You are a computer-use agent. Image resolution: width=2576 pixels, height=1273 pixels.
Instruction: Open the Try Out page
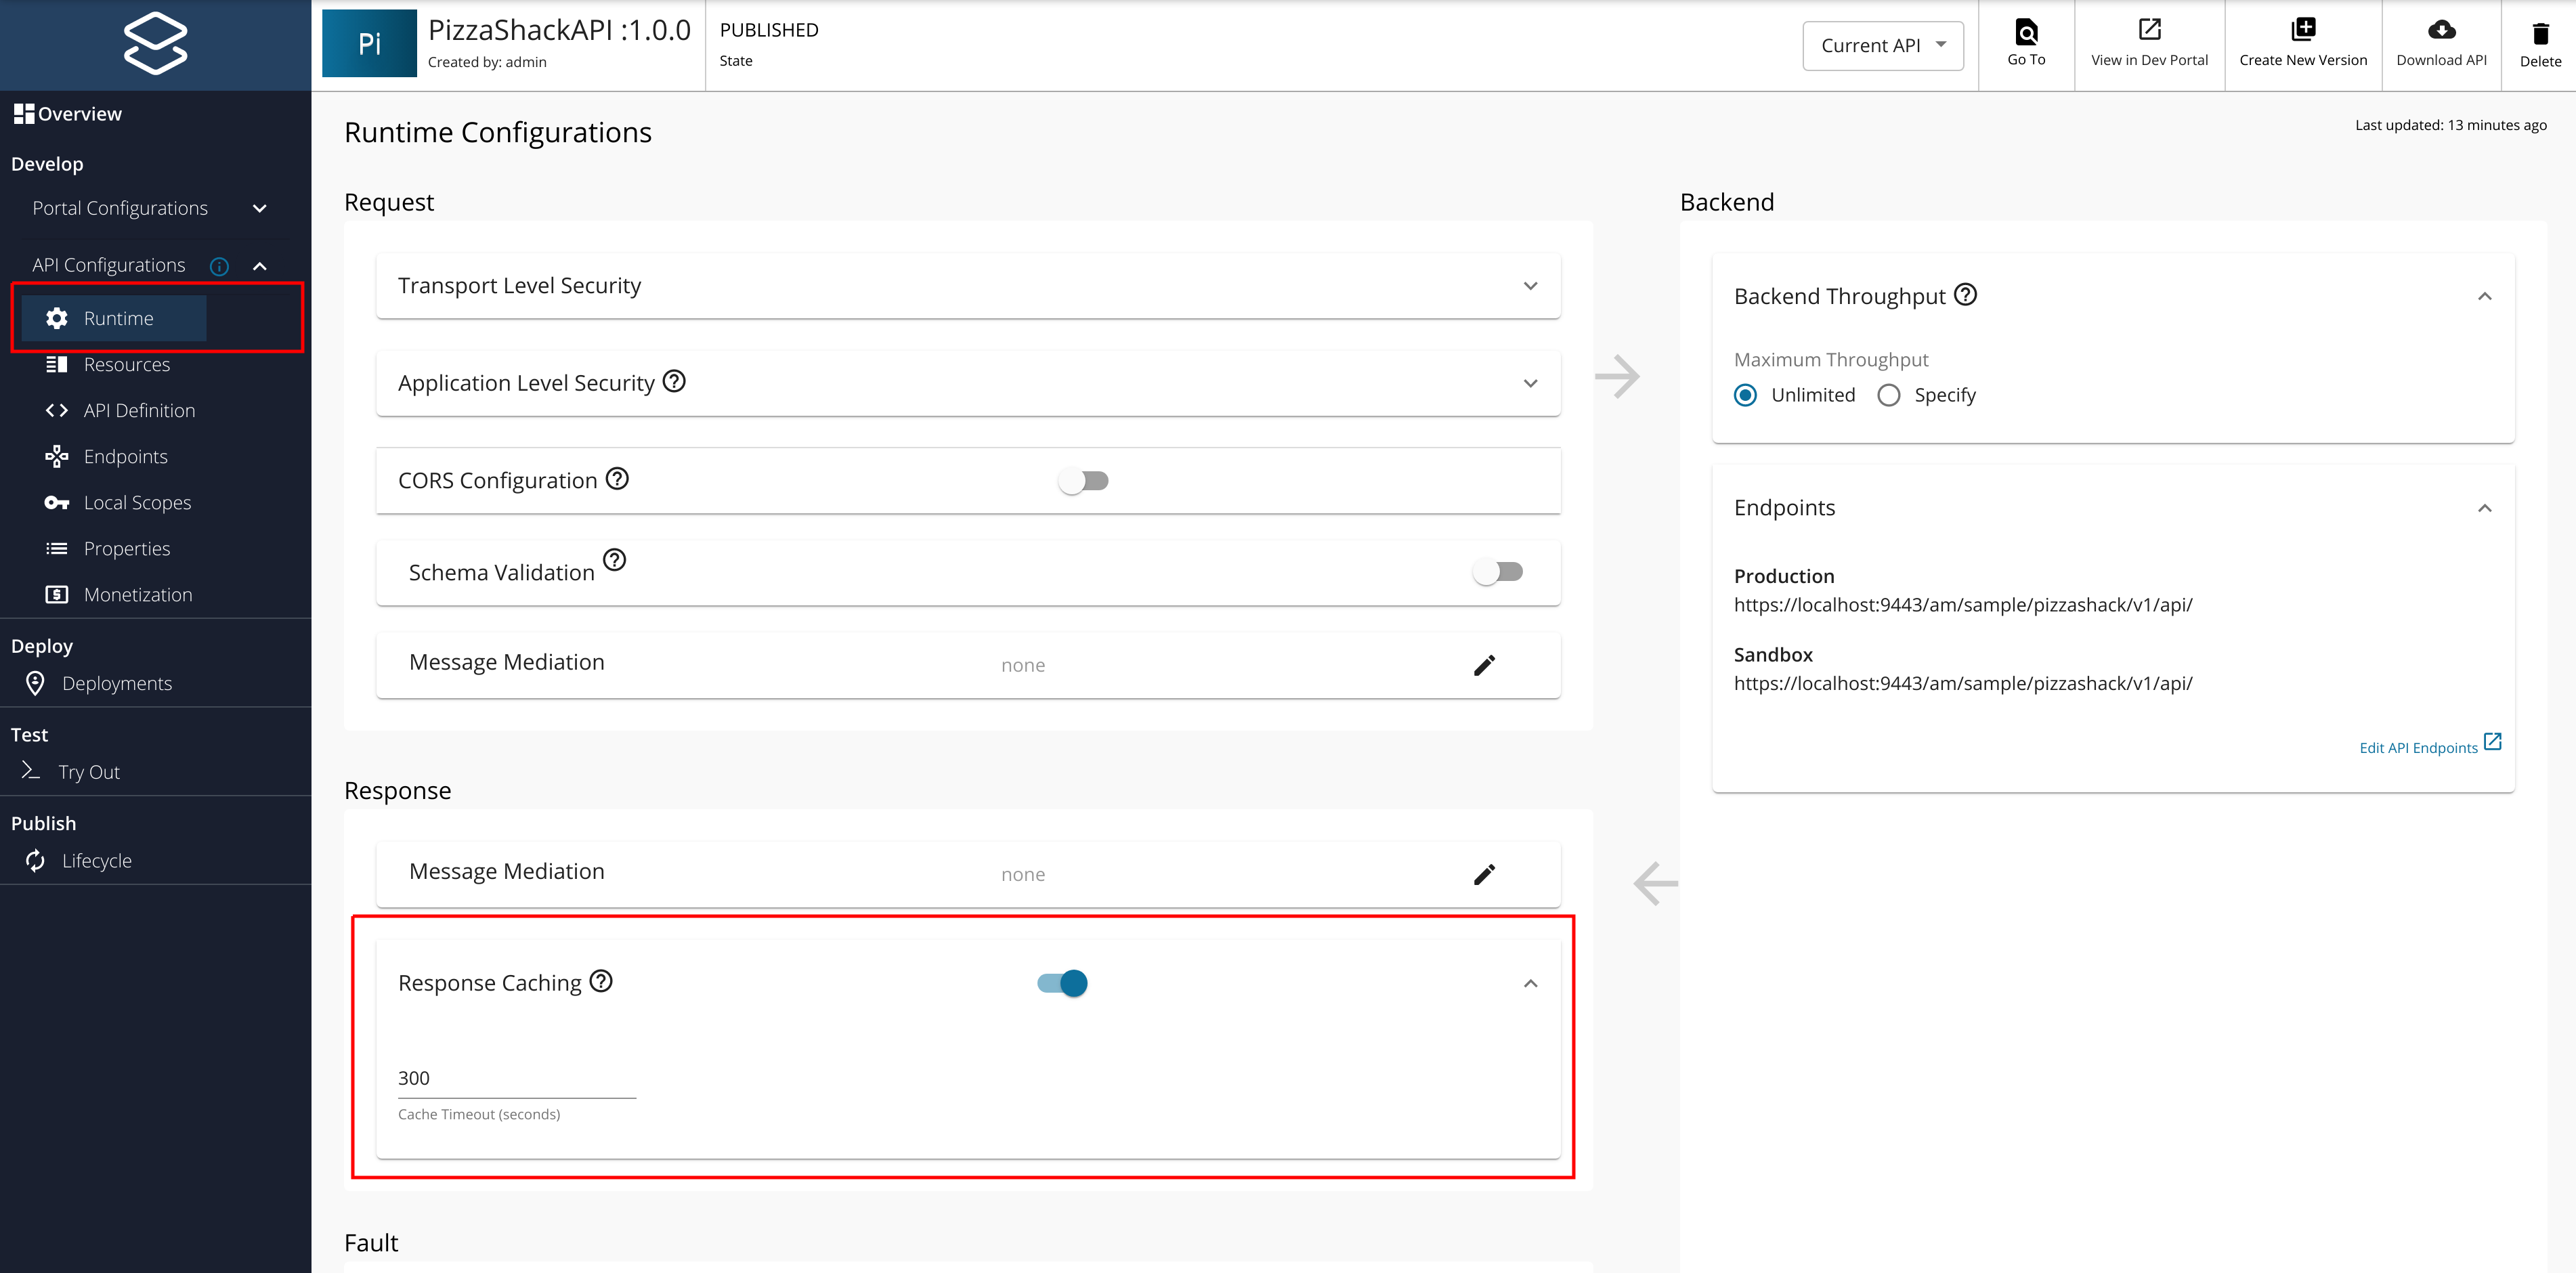pos(89,771)
